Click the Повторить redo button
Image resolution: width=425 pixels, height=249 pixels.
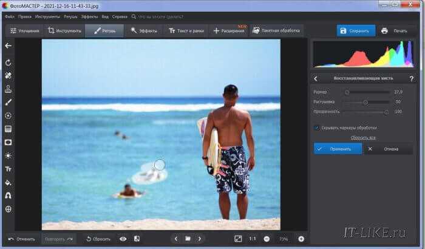click(58, 239)
